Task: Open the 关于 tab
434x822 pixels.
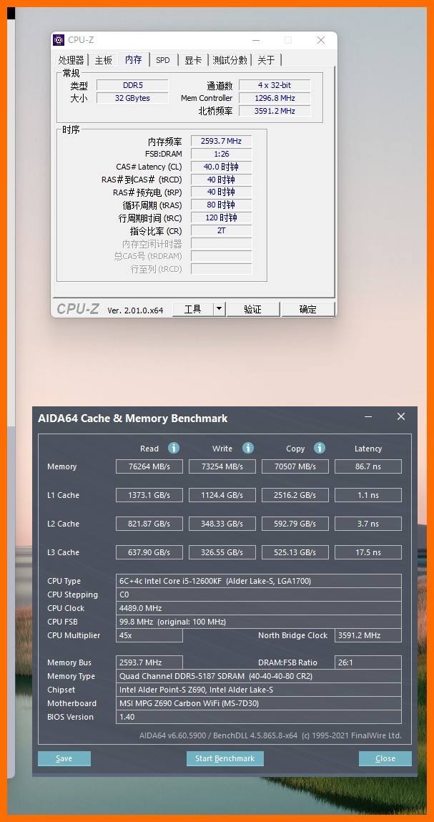Action: pyautogui.click(x=266, y=60)
